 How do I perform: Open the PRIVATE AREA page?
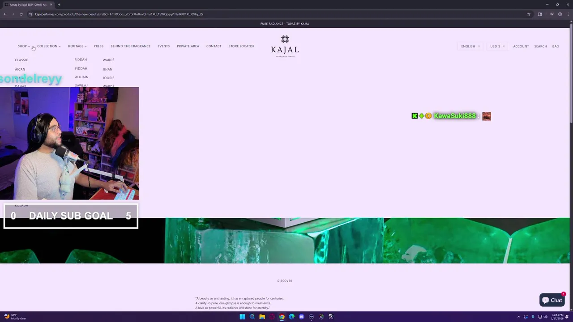(x=188, y=46)
